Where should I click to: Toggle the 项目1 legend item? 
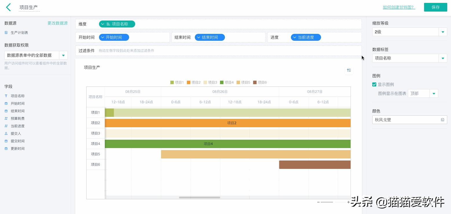(177, 82)
